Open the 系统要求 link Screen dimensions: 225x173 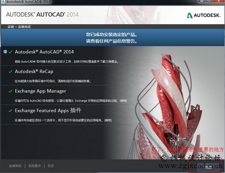pos(35,166)
